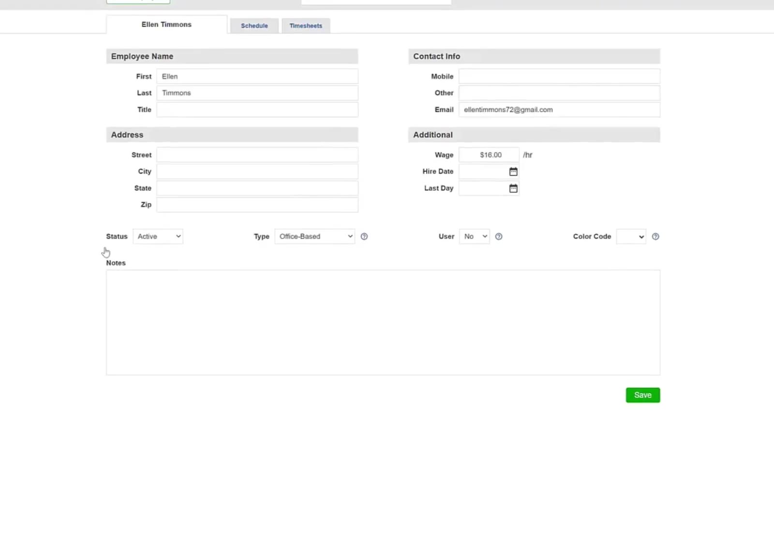Switch to the Schedule tab
This screenshot has height=538, width=774.
pyautogui.click(x=254, y=26)
